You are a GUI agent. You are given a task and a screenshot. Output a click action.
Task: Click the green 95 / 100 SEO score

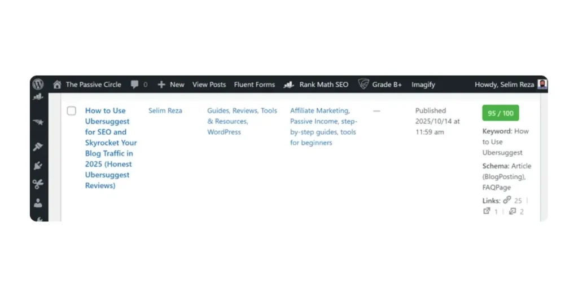coord(500,113)
